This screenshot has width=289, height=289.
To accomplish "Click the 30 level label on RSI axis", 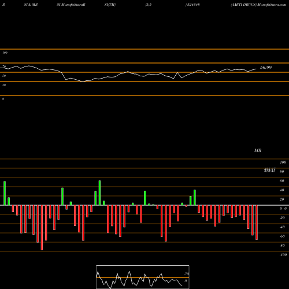I will tap(4, 85).
